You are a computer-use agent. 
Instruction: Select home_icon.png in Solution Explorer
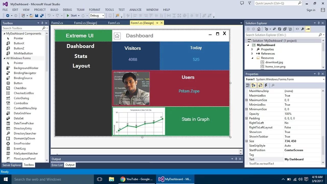(275, 66)
